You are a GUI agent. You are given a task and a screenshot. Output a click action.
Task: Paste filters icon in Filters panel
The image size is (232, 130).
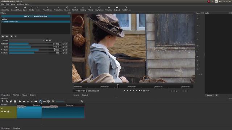[x=16, y=36]
